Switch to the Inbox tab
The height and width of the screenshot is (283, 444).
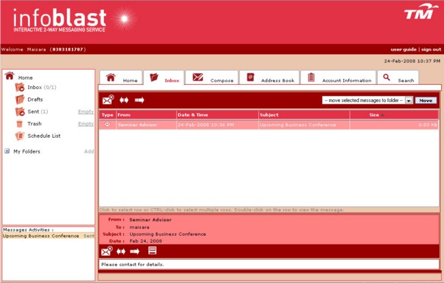pos(164,77)
